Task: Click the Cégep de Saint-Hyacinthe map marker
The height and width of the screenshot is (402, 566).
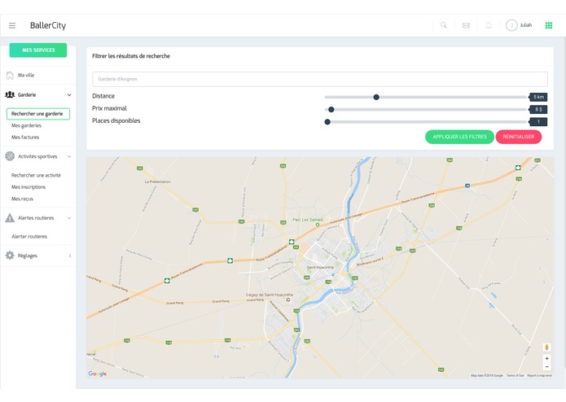Action: click(x=288, y=299)
